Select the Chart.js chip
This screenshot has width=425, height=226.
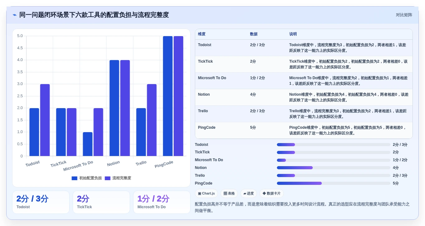(x=206, y=194)
